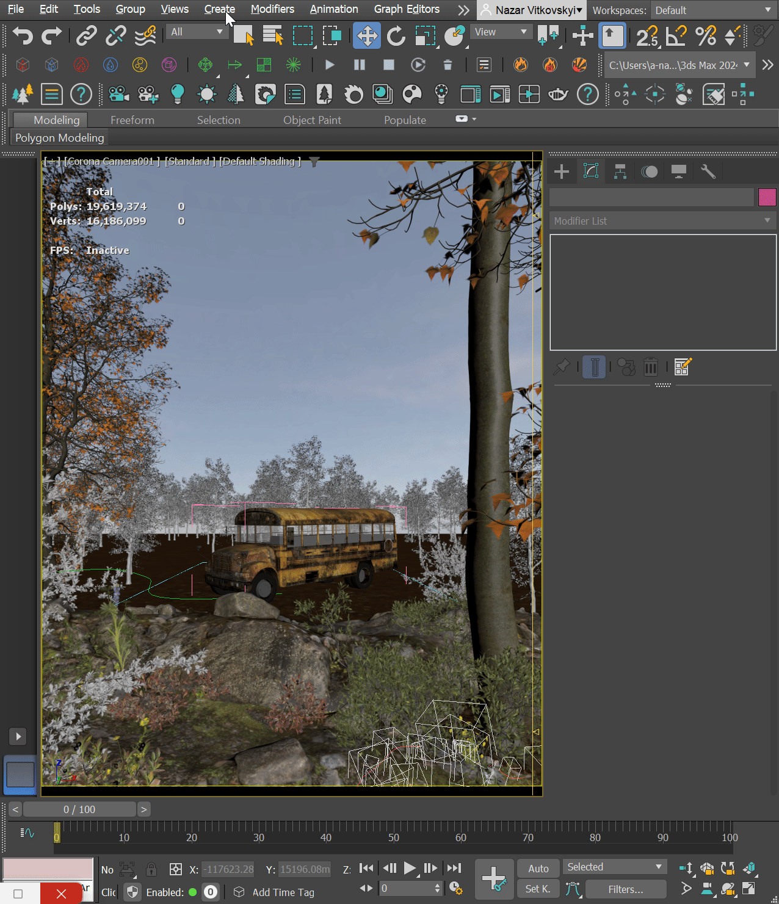Viewport: 779px width, 904px height.
Task: Click the Rectangular Selection Region tool
Action: [x=303, y=36]
